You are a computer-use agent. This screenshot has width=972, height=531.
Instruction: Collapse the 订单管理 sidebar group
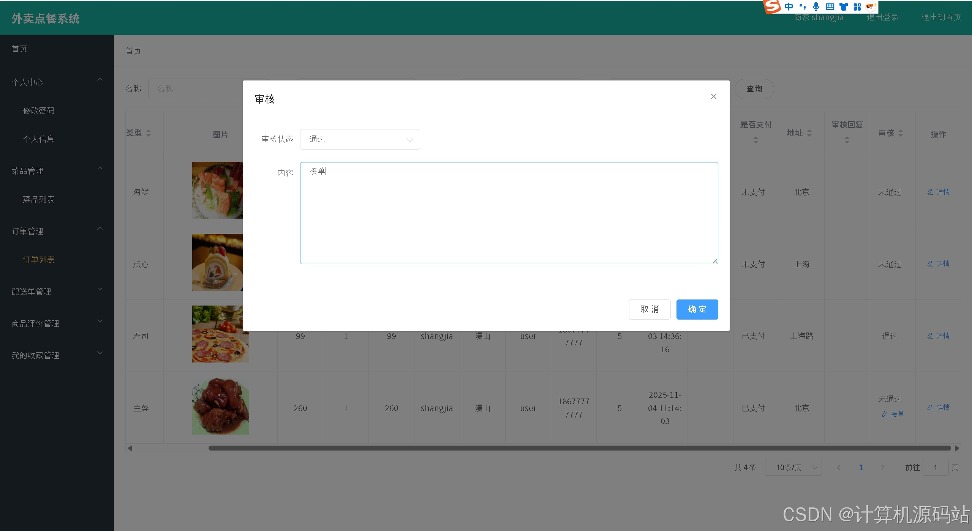point(57,231)
